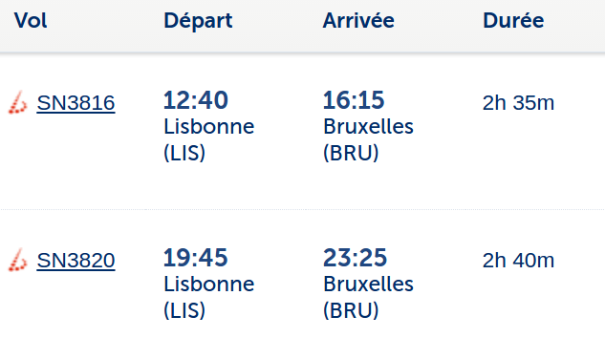Click the (BRU) airport code under 23:25
Screen dimensions: 605x359
click(351, 310)
